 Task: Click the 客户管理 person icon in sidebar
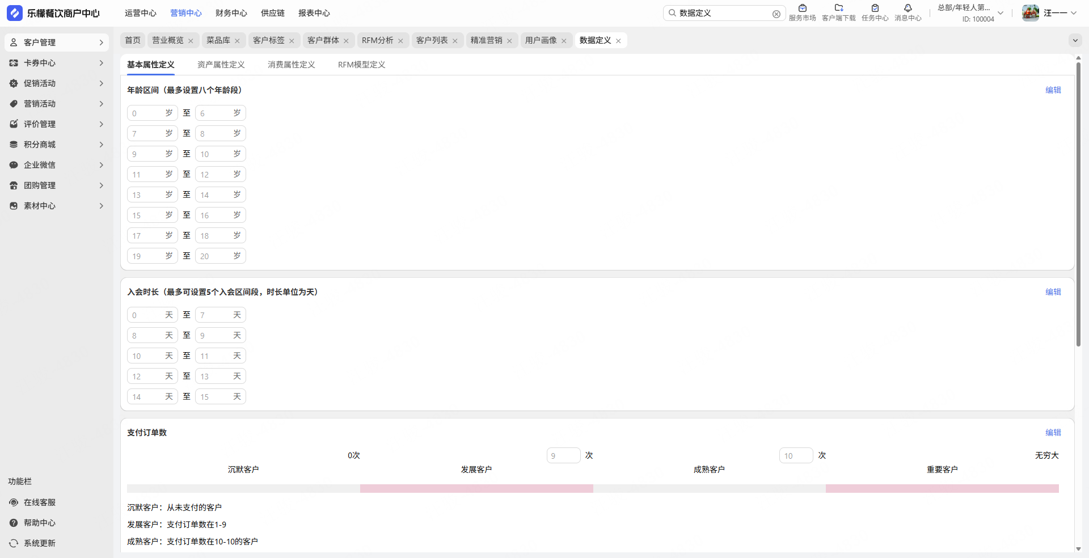click(x=14, y=43)
